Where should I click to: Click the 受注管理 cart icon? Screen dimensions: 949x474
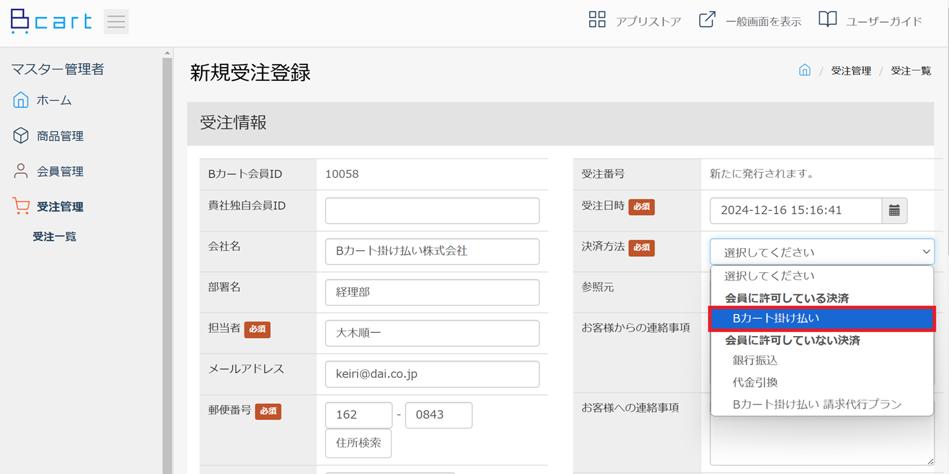point(21,206)
